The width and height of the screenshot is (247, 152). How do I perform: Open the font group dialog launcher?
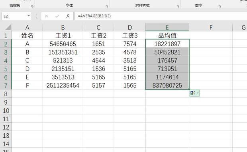(x=107, y=6)
